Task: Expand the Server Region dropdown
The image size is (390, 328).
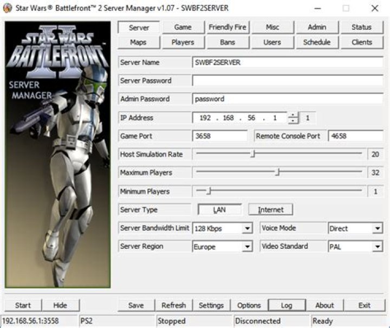Action: 248,247
